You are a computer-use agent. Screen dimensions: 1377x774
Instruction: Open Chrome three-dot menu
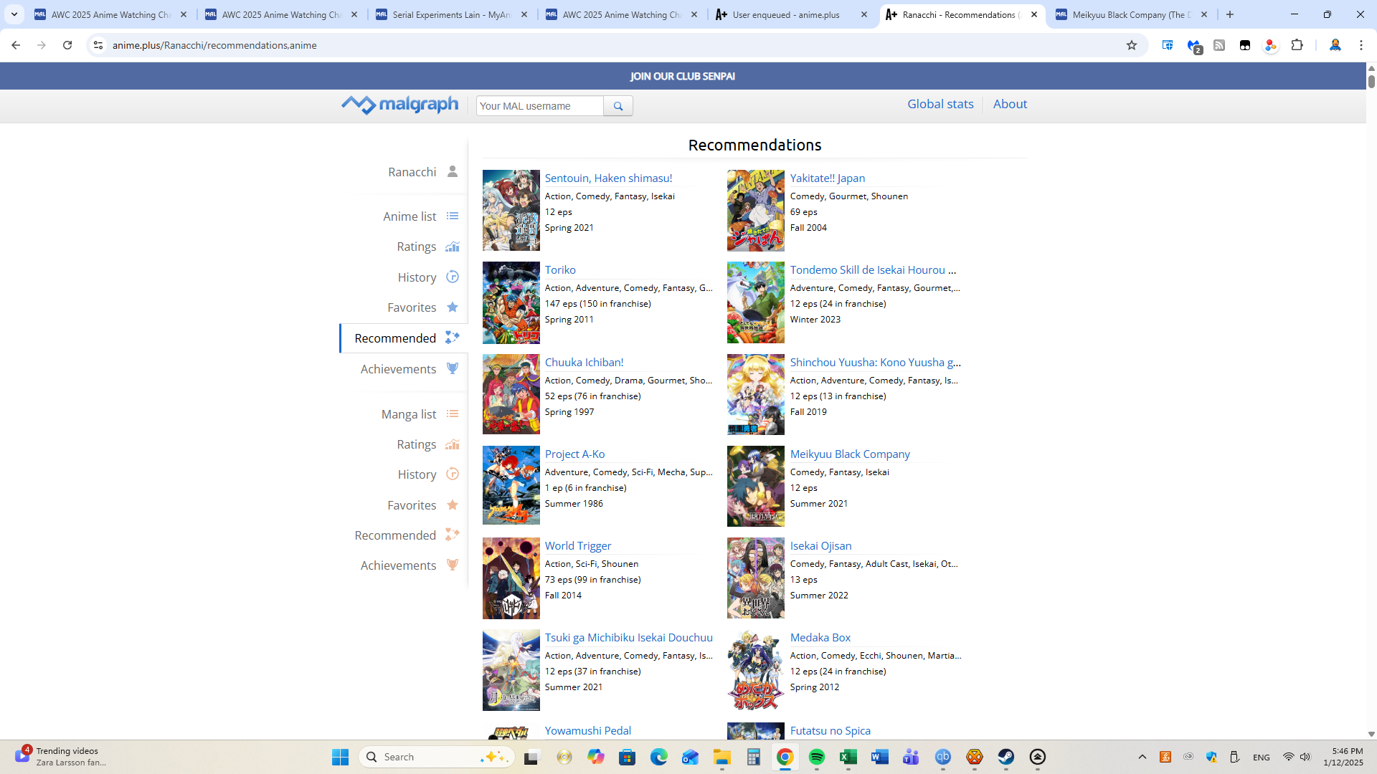pos(1361,45)
